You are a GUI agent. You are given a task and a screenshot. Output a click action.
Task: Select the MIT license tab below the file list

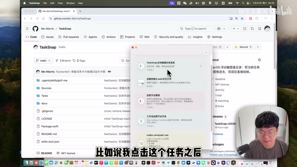pos(66,153)
